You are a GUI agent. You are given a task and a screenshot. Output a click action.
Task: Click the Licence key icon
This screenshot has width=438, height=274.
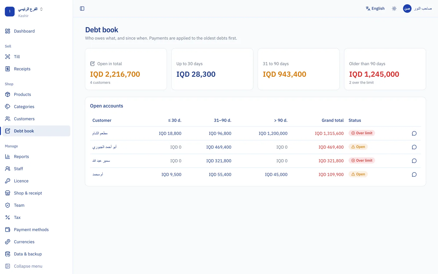pos(8,181)
